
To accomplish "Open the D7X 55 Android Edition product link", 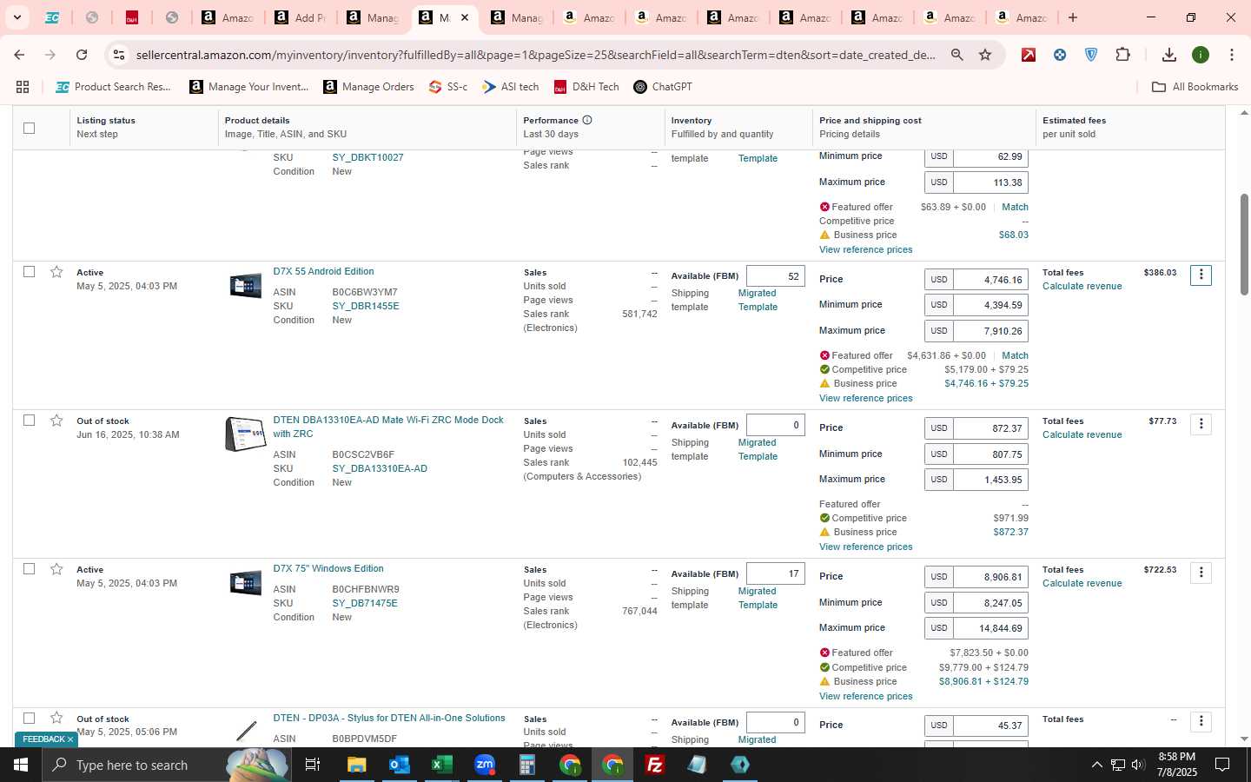I will 323,272.
